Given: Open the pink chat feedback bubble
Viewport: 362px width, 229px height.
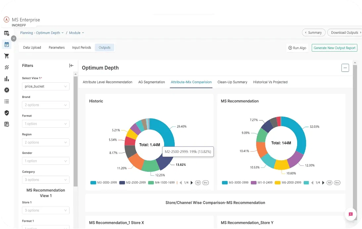Looking at the screenshot, I should [350, 214].
